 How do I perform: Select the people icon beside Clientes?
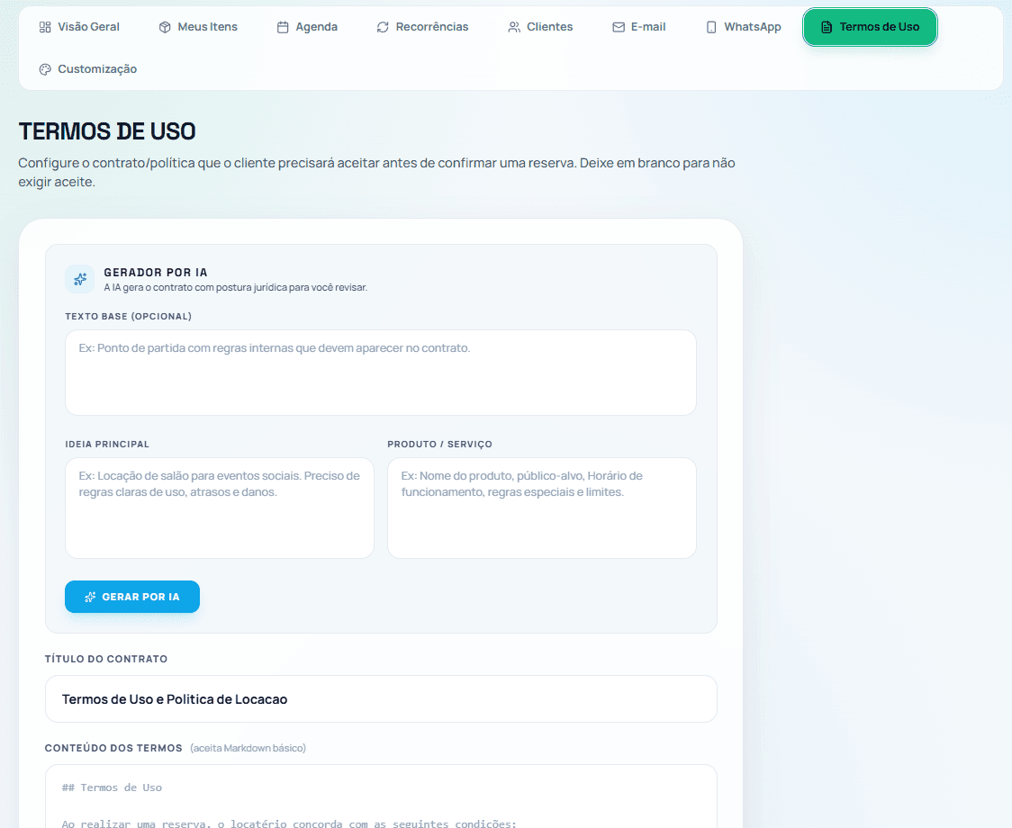pyautogui.click(x=514, y=26)
